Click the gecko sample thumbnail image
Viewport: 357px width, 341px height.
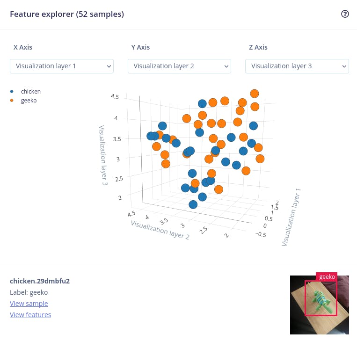pyautogui.click(x=319, y=305)
